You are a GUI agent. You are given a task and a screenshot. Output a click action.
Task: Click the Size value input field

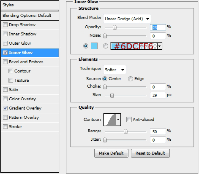[x=158, y=95]
